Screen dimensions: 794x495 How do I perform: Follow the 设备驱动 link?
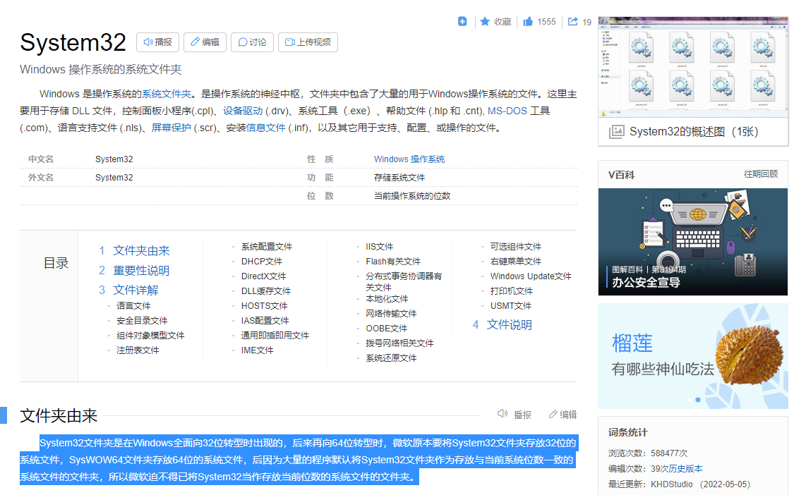(243, 111)
